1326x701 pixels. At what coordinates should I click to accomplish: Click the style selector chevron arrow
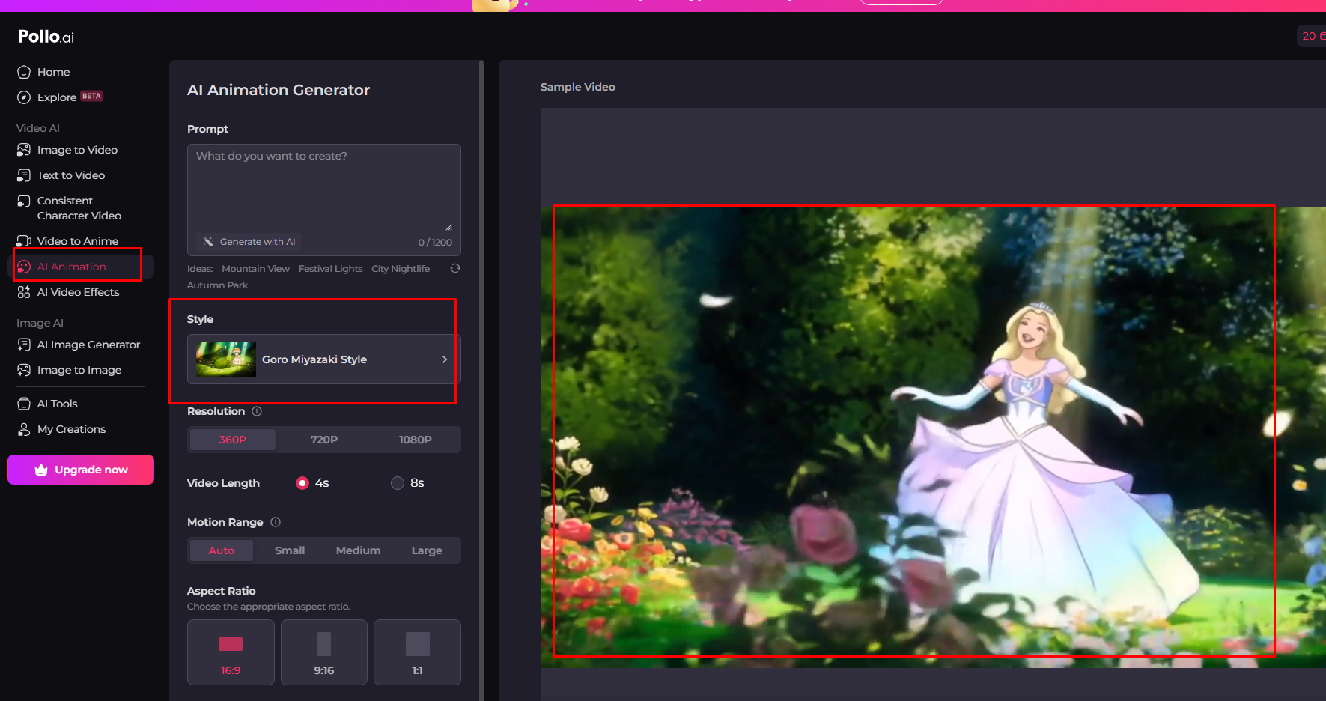445,359
